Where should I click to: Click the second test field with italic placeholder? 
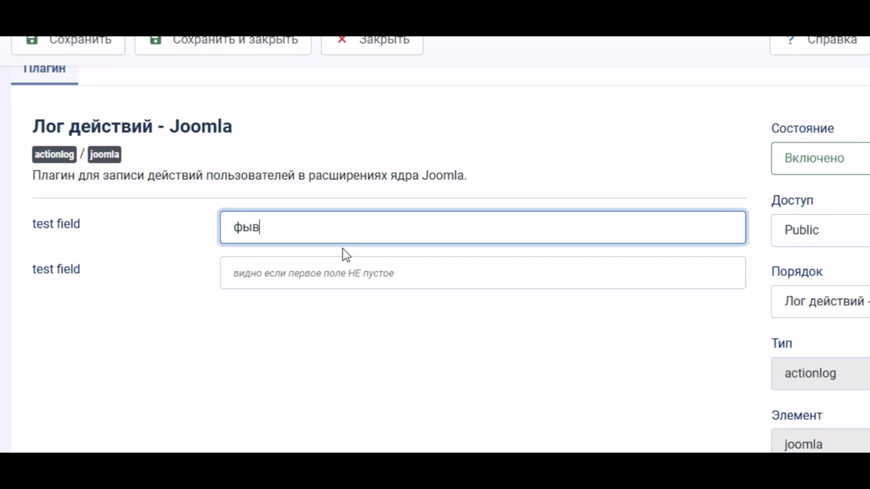[x=482, y=273]
